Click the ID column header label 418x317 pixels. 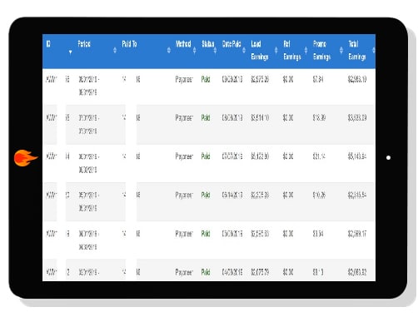pyautogui.click(x=48, y=44)
